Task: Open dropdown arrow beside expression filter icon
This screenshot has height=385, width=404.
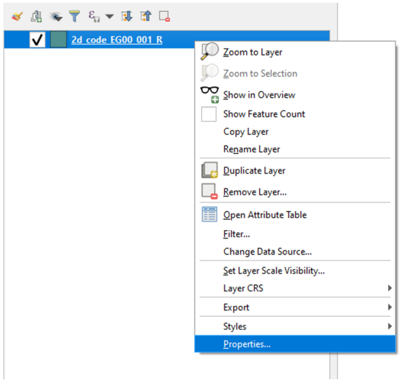Action: pos(109,16)
